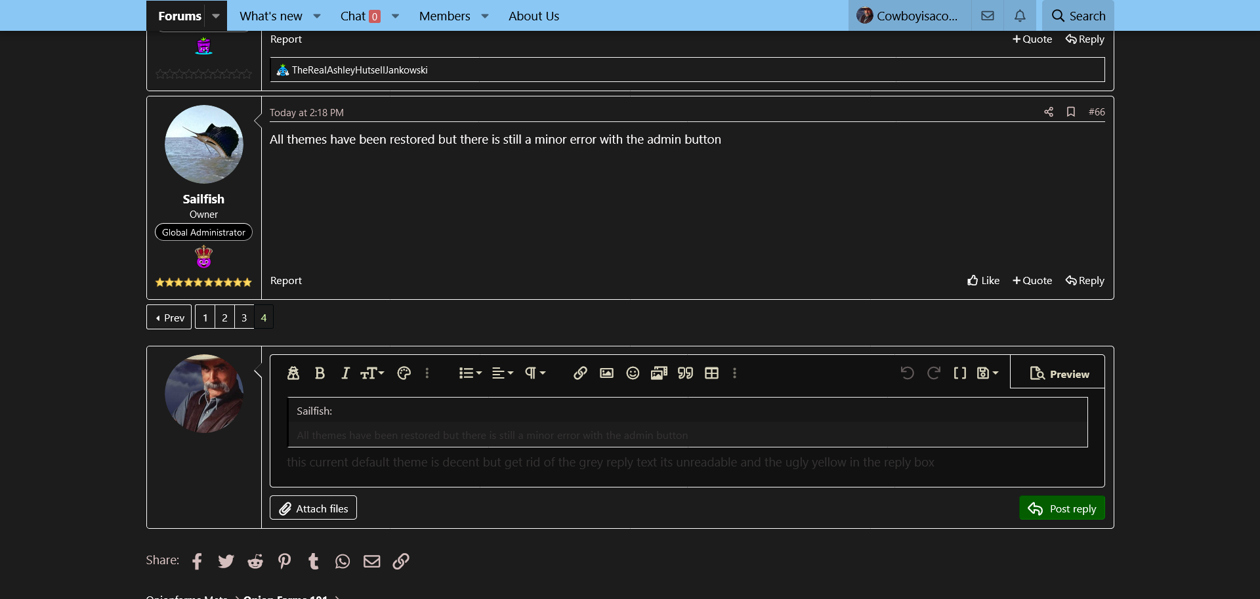Insert a quote block in the editor

[x=685, y=373]
